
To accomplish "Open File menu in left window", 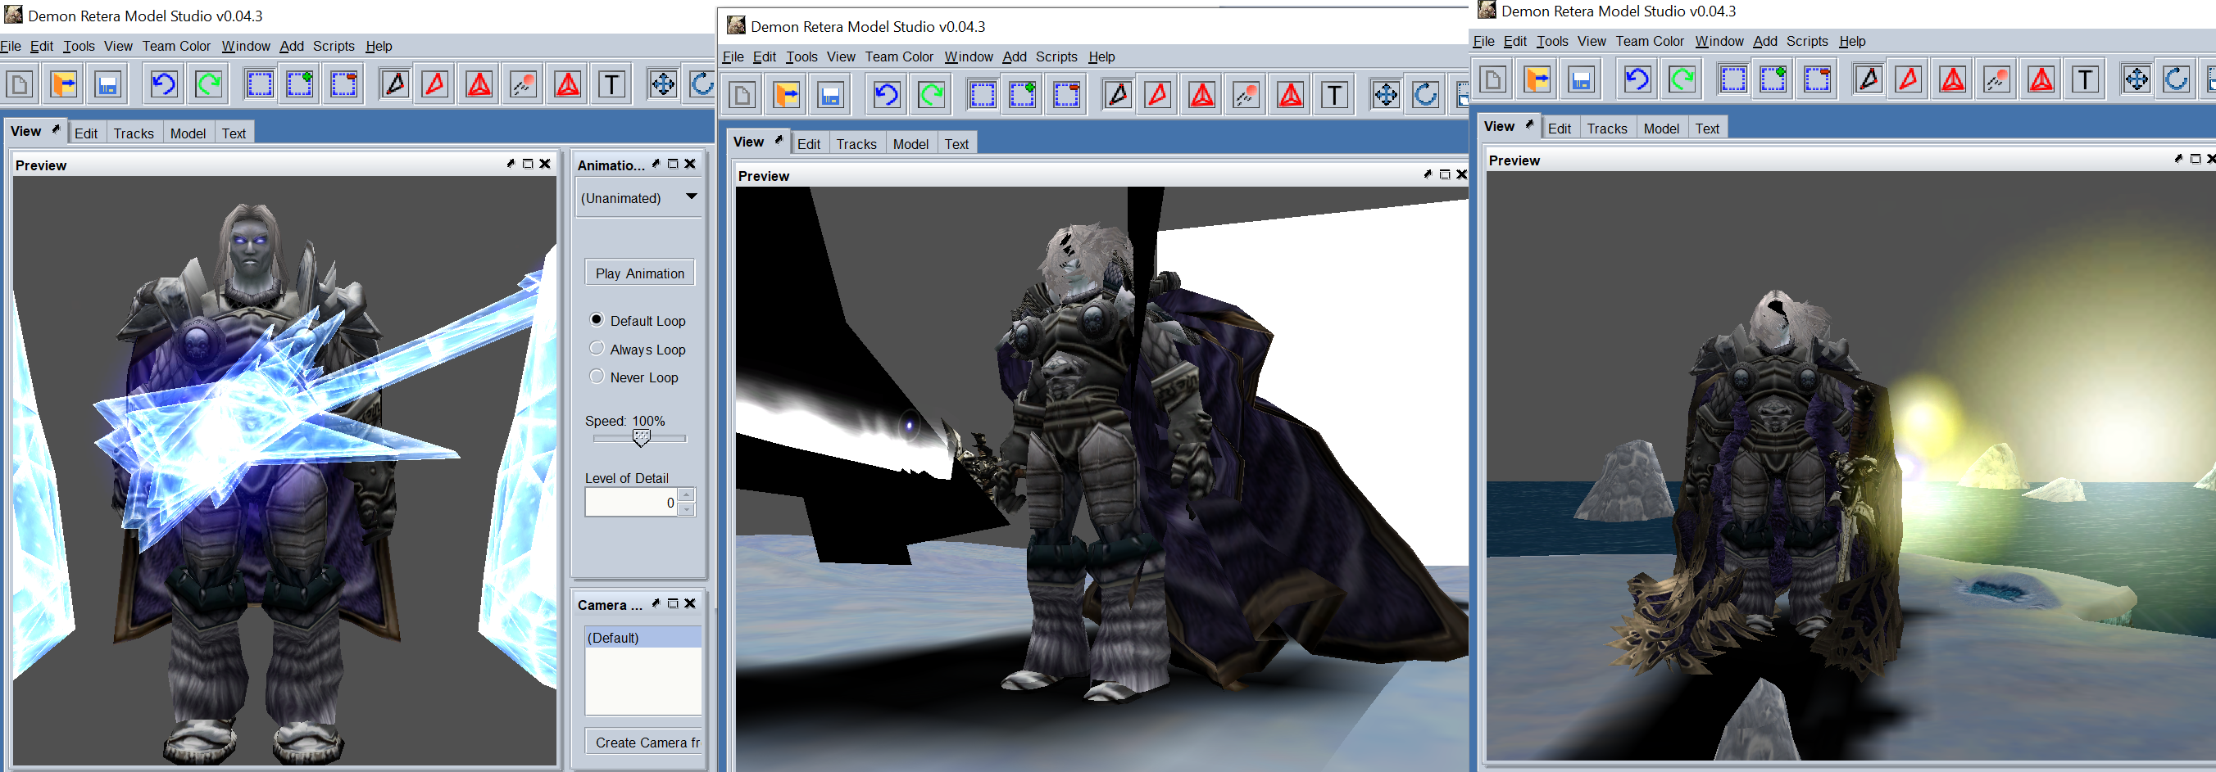I will [11, 46].
